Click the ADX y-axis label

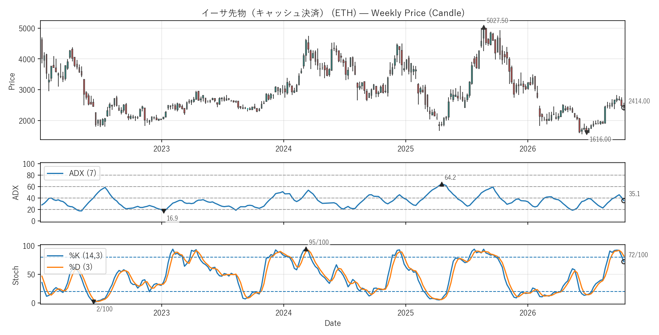click(16, 193)
